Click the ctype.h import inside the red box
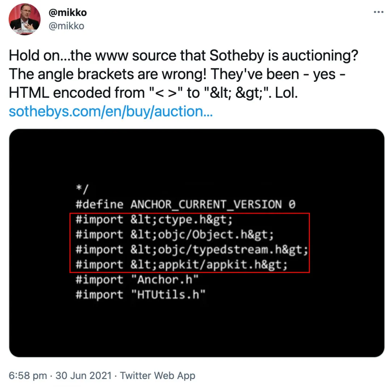 pos(154,219)
